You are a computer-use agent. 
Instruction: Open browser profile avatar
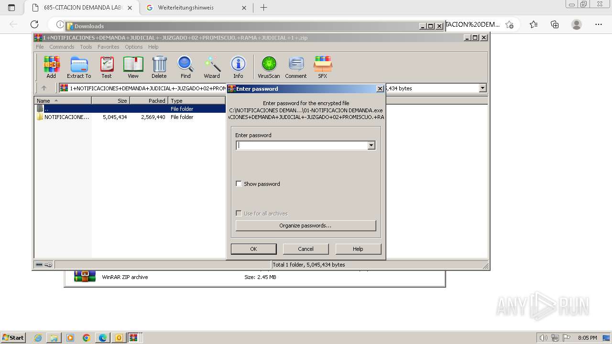577,24
